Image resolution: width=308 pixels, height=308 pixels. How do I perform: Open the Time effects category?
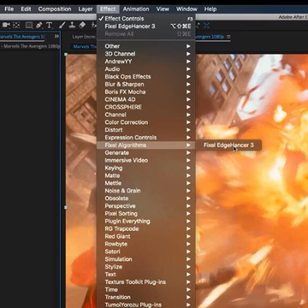pyautogui.click(x=145, y=290)
